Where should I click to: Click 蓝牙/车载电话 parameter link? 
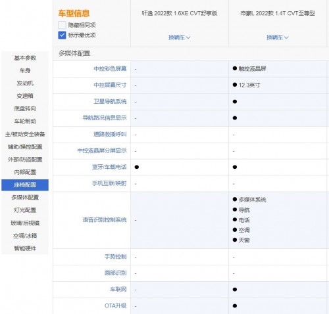[x=109, y=167]
